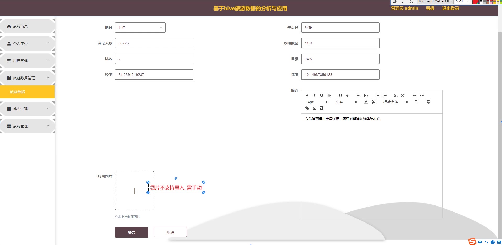Toggle bold in the 简介 editor
Viewport: 502px width, 245px height.
(x=307, y=96)
